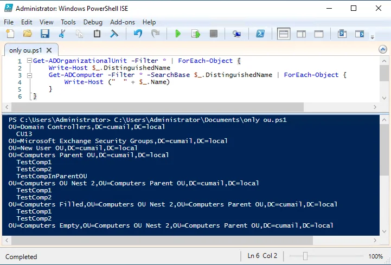
Task: Collapse the script pane chevron
Action: [x=383, y=49]
